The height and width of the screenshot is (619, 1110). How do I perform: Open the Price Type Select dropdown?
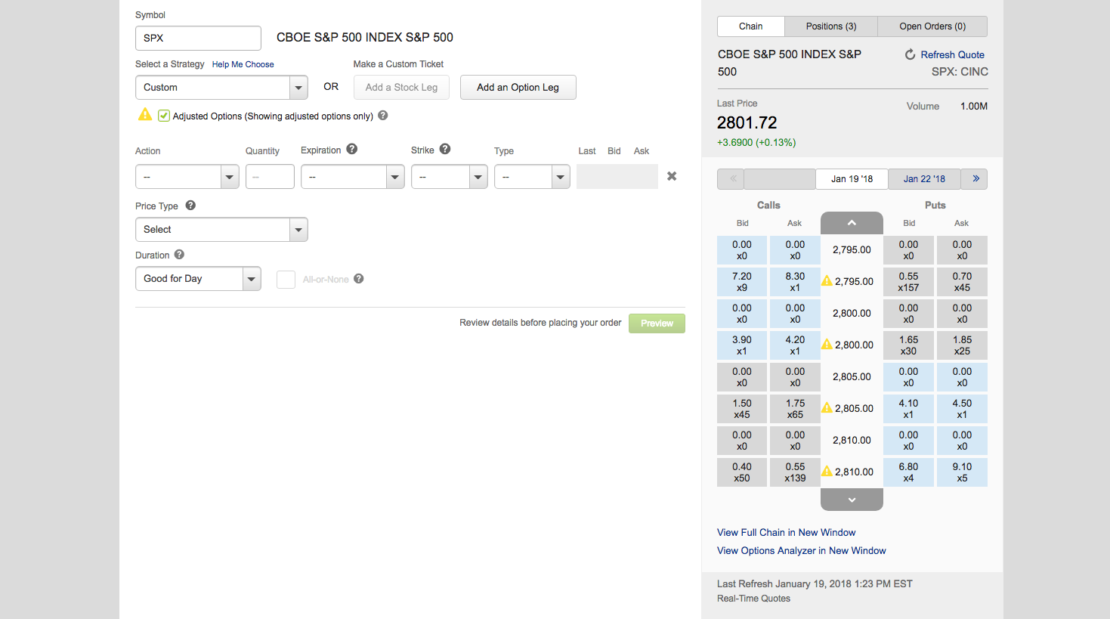pos(221,230)
